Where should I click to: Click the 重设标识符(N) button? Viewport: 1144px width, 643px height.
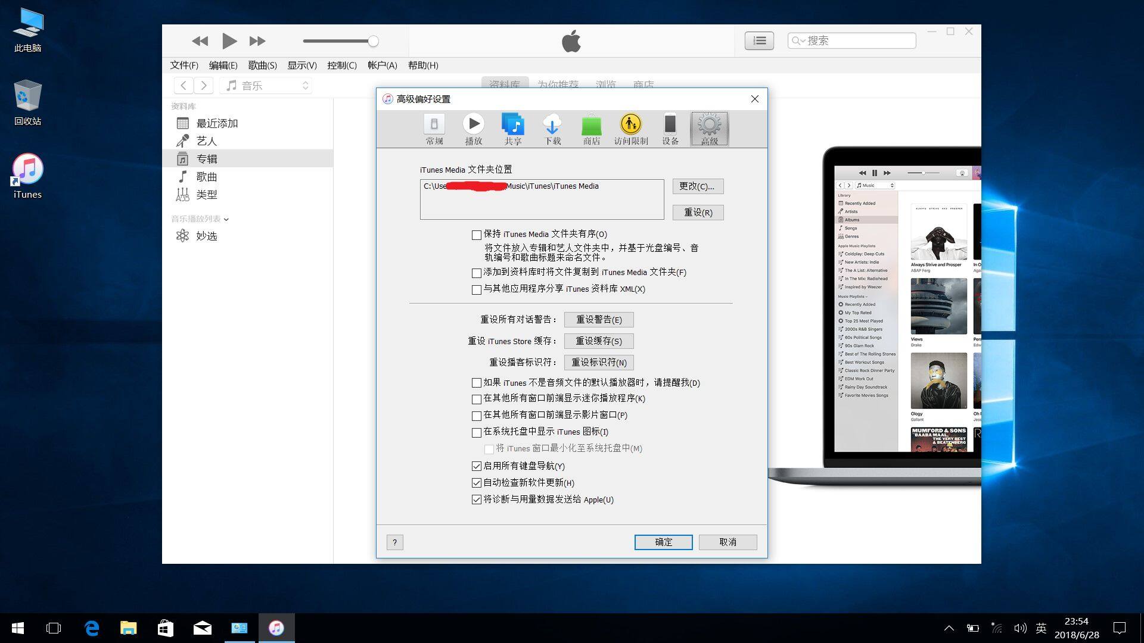pyautogui.click(x=599, y=363)
